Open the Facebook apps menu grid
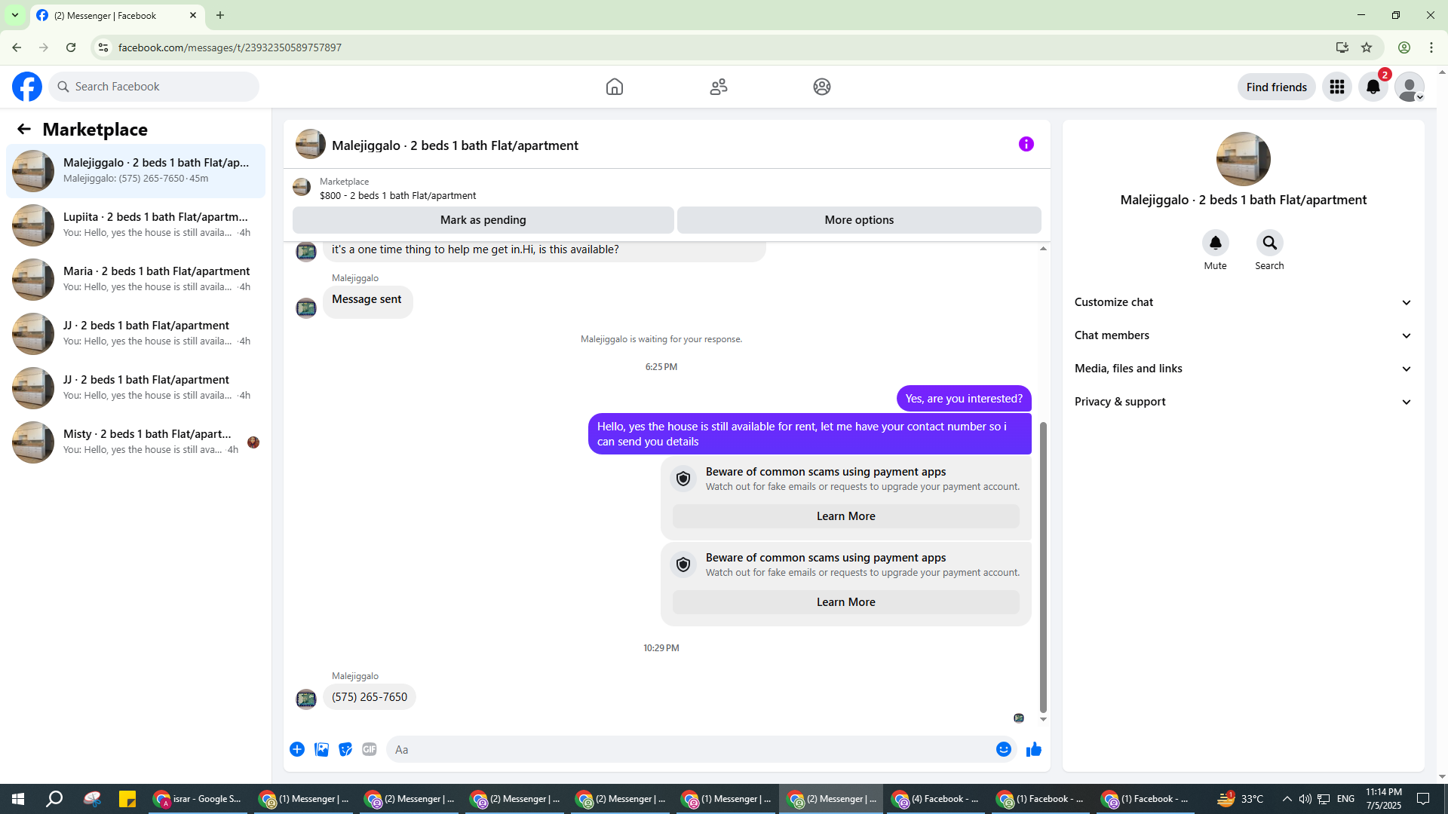1448x814 pixels. 1336,87
